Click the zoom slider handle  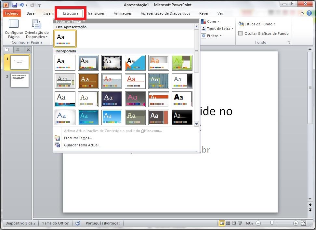(x=272, y=223)
